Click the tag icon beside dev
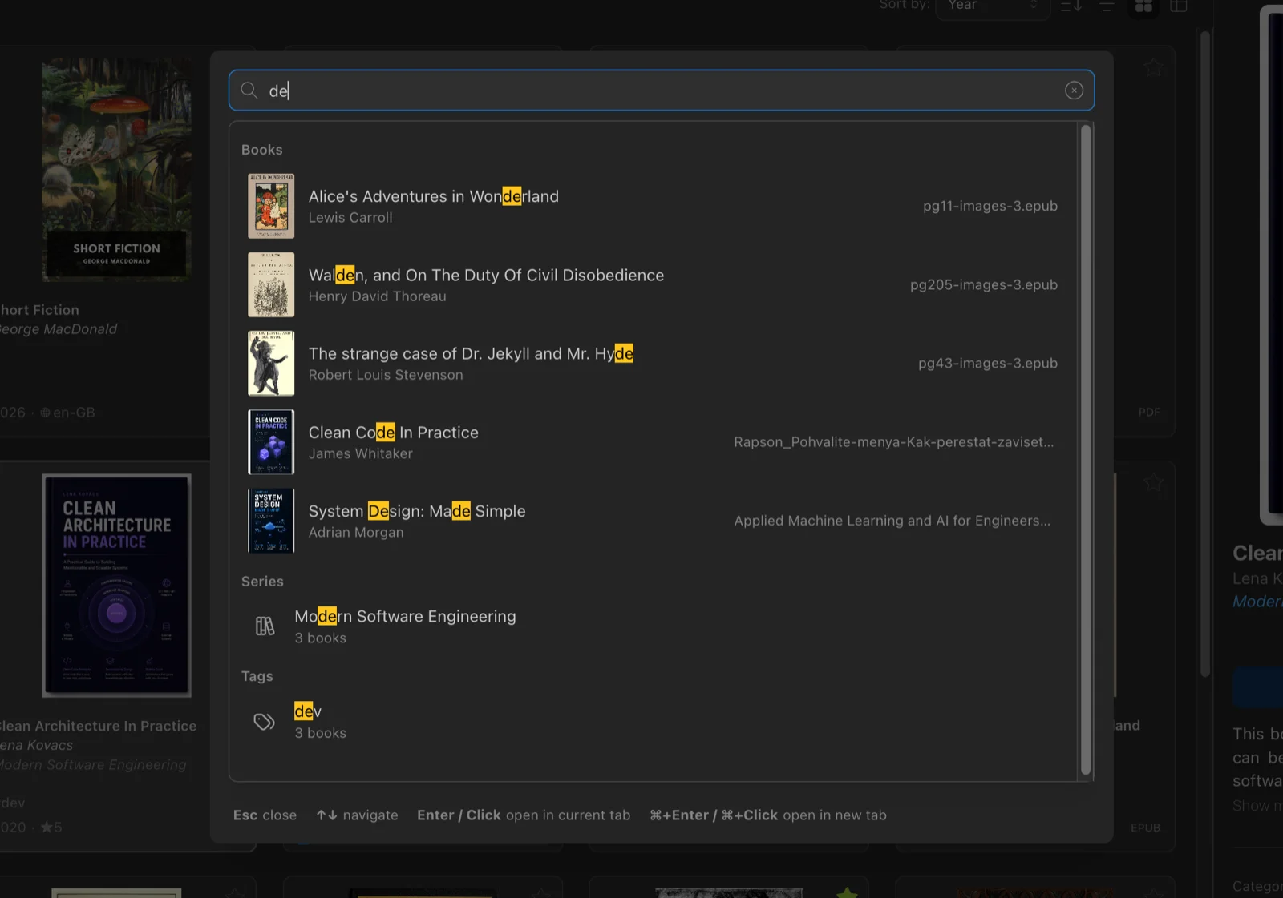1283x898 pixels. [265, 722]
